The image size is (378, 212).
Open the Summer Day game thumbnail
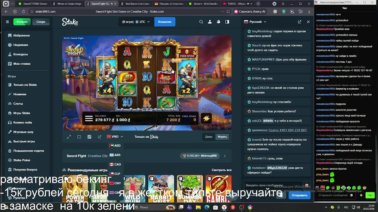coord(190,189)
